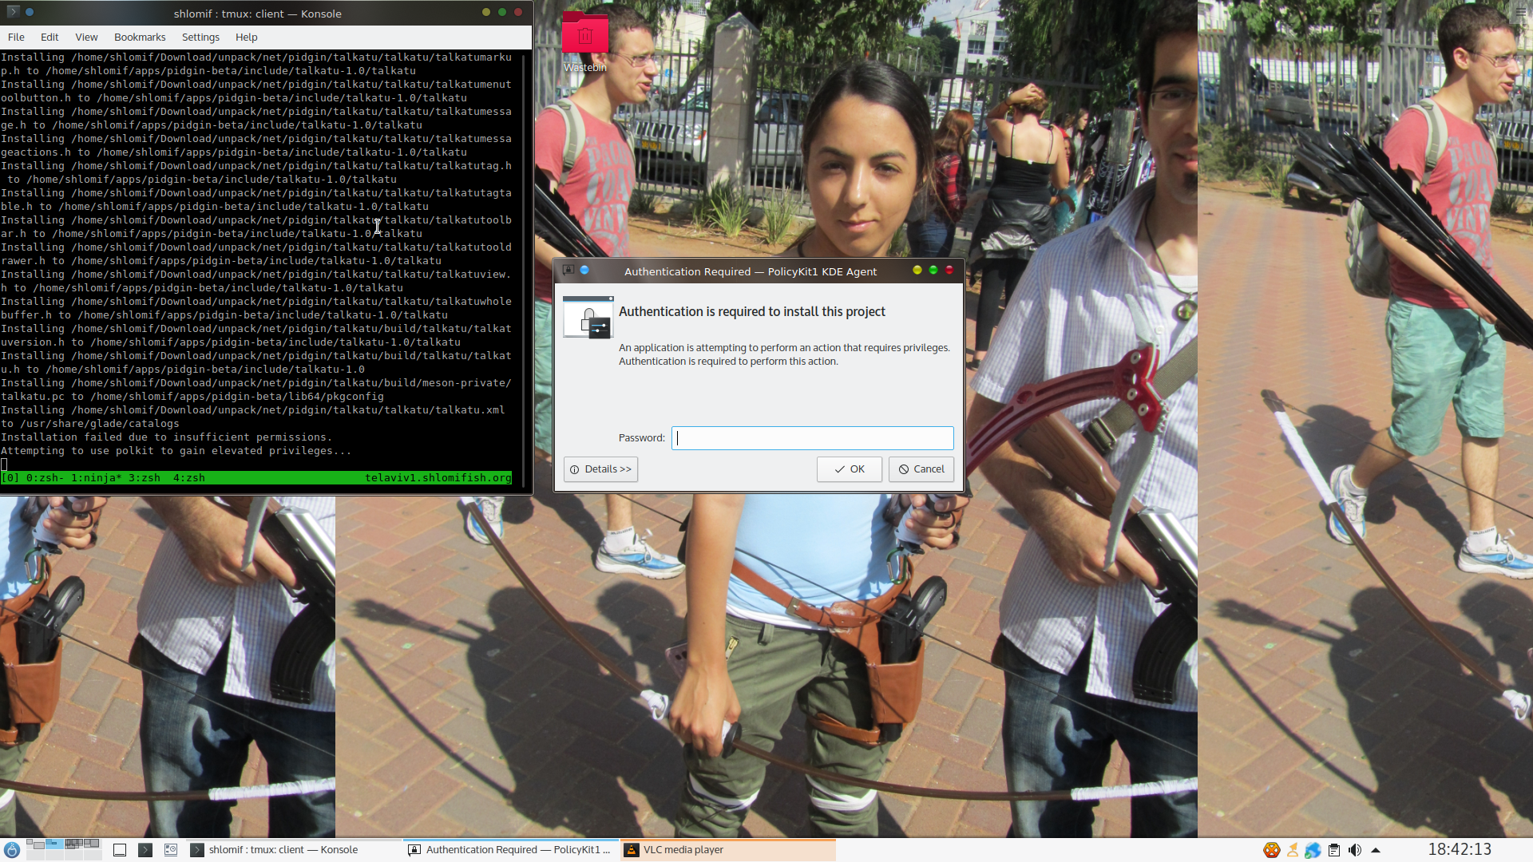Click VLC cone icon in taskbar
1533x862 pixels.
click(x=631, y=850)
